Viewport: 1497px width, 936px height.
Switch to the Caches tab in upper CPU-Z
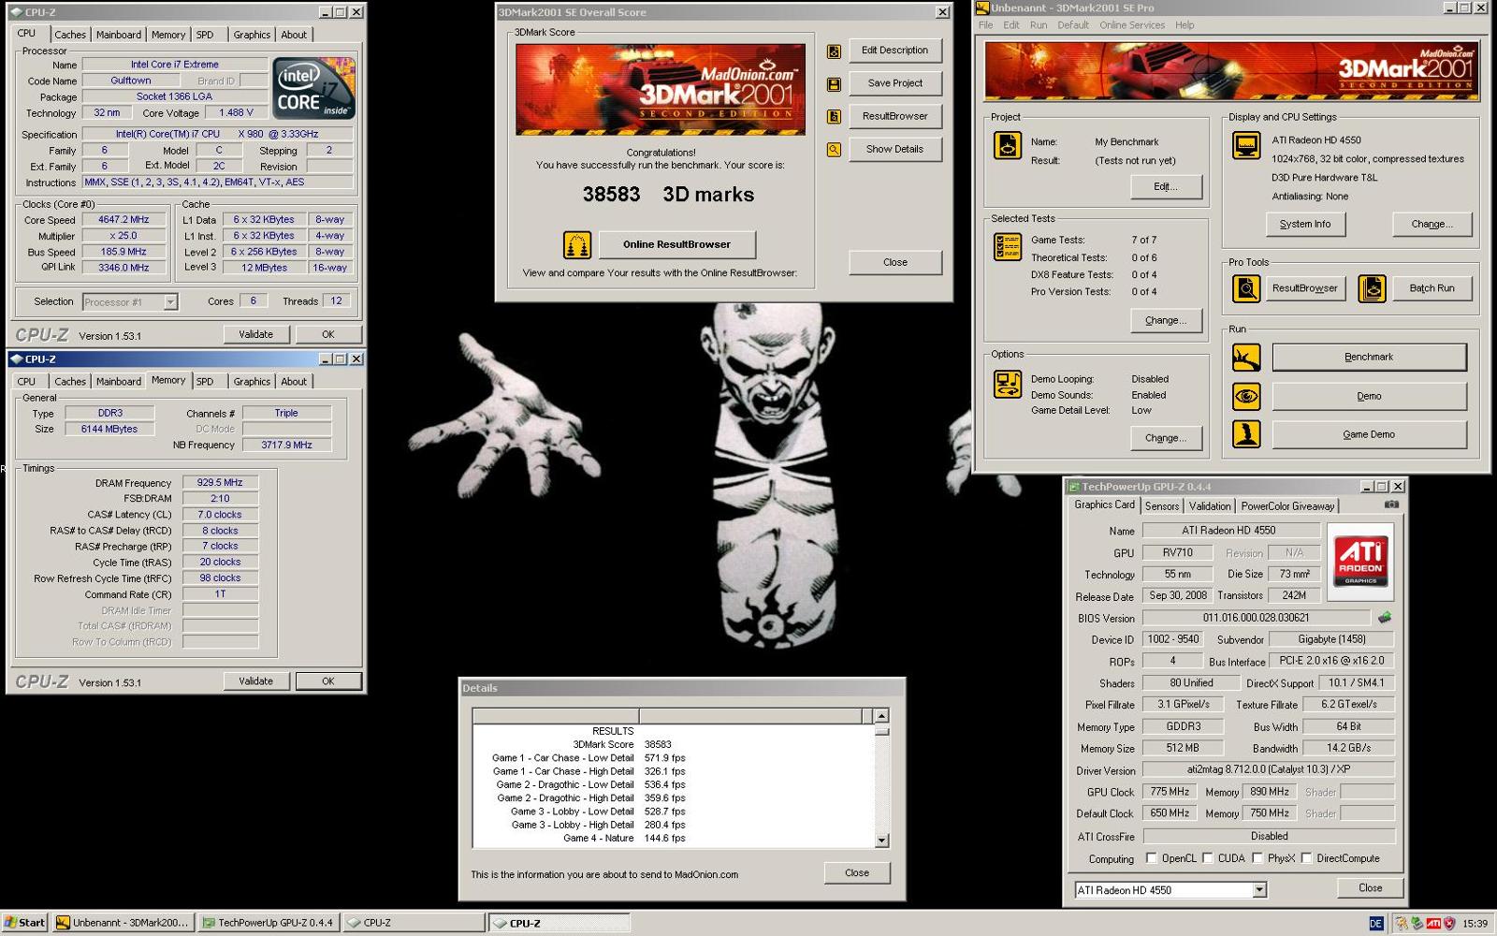(70, 35)
